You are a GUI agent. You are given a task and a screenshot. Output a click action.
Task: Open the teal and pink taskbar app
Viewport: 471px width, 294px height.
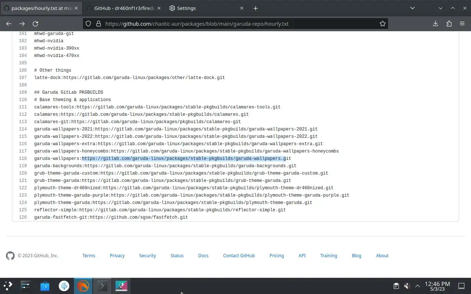click(x=121, y=286)
